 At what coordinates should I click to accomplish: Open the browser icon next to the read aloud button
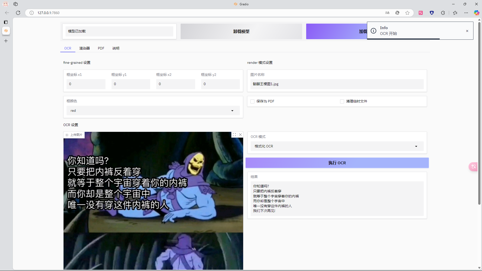click(x=397, y=13)
